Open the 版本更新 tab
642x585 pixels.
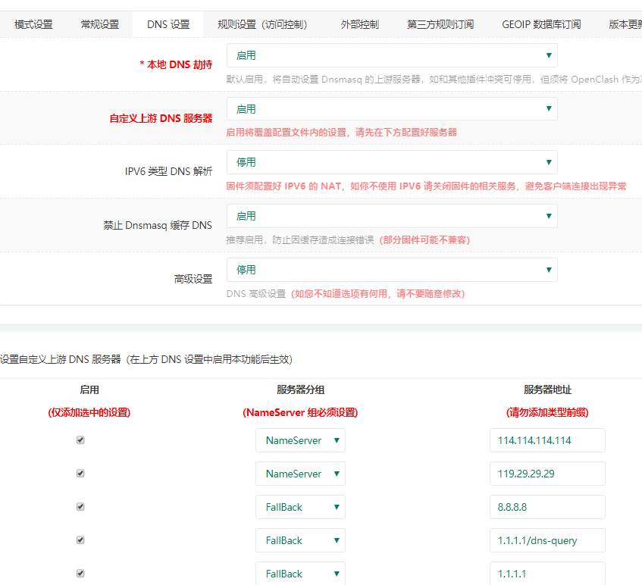click(625, 23)
